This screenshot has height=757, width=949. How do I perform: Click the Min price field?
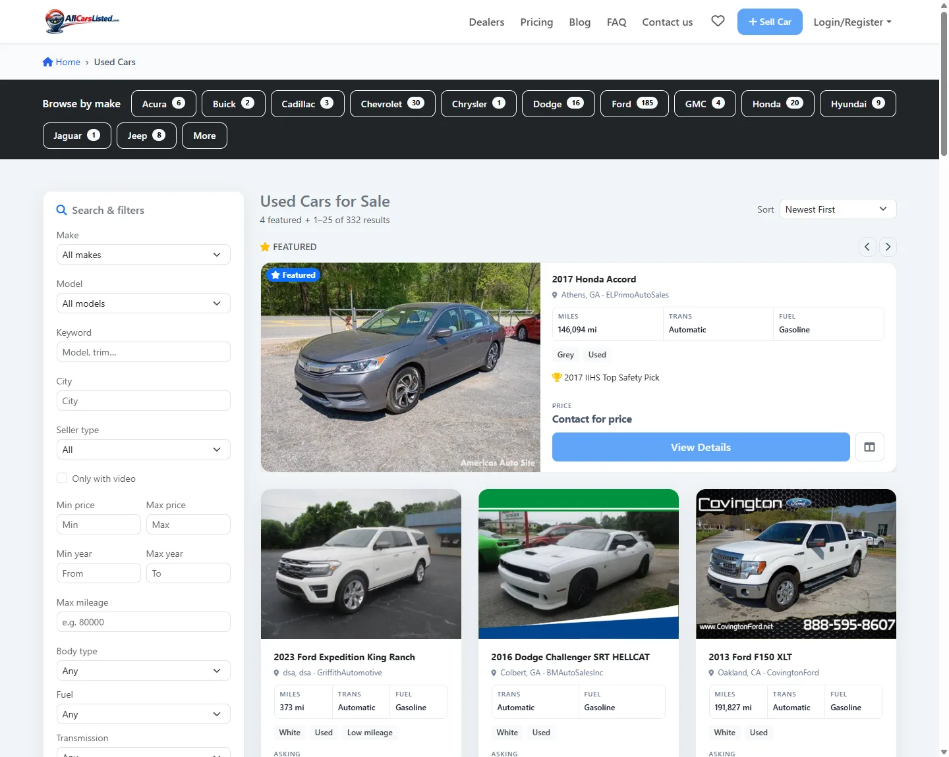[x=99, y=525]
